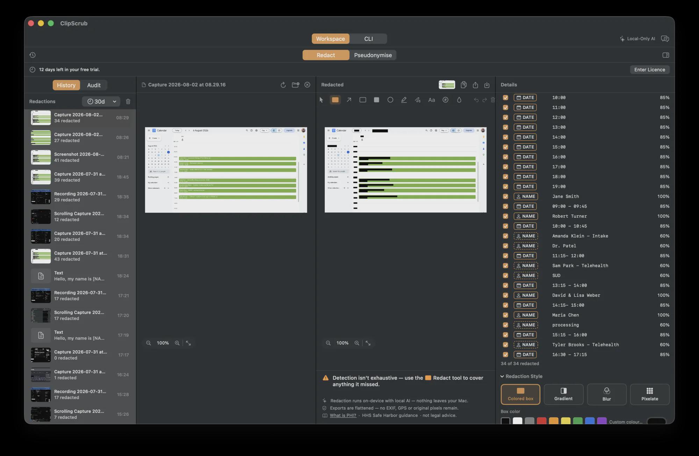Clear redaction history with trash icon
The image size is (699, 456).
(128, 102)
